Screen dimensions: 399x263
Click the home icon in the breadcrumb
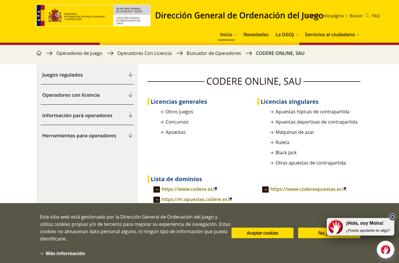click(x=39, y=53)
